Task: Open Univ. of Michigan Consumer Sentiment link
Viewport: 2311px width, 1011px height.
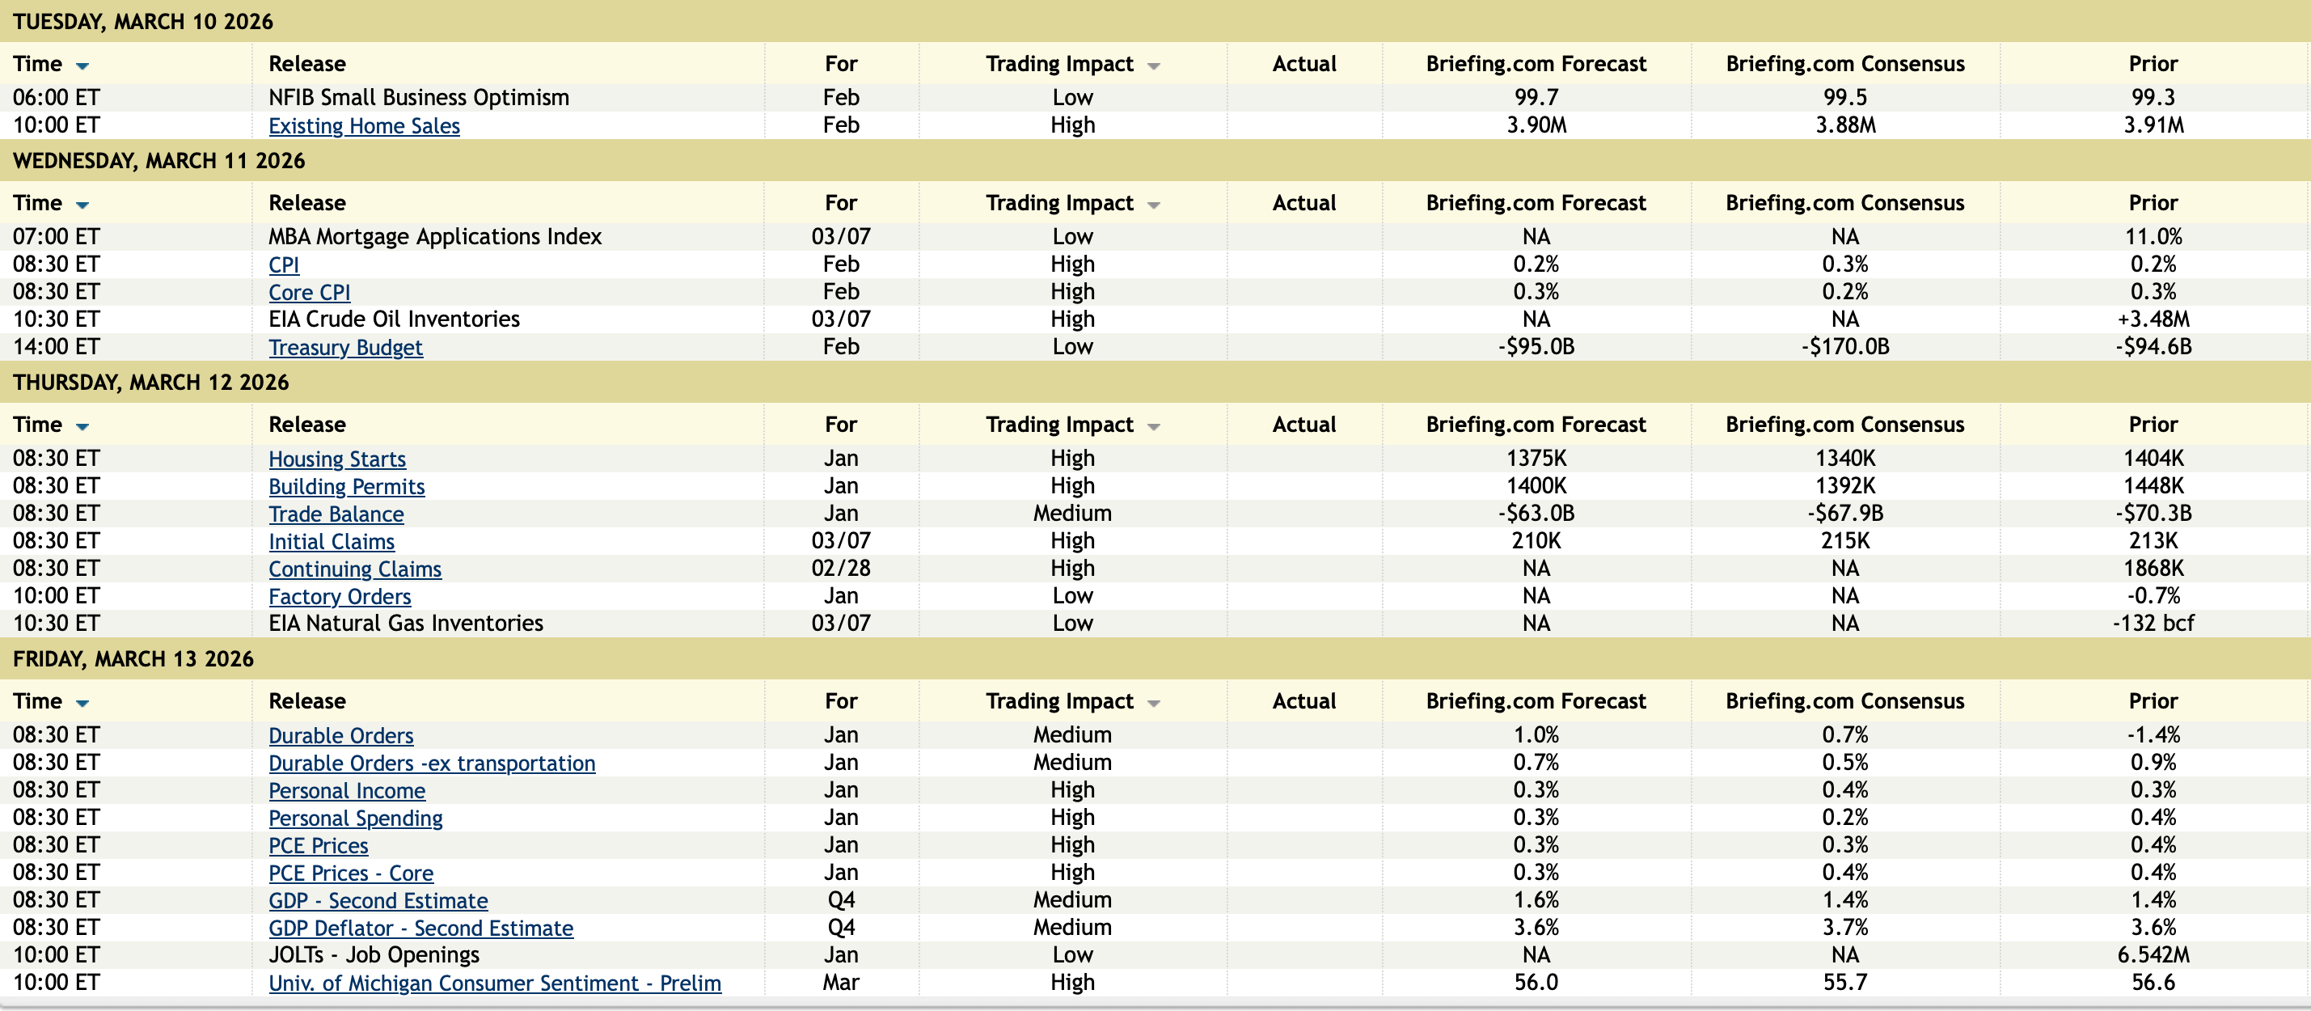Action: [x=494, y=984]
